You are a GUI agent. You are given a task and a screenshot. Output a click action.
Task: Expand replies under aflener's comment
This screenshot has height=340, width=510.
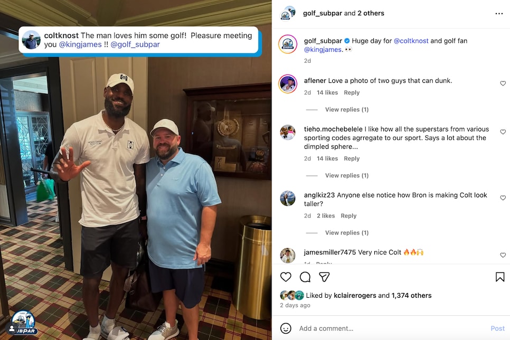[x=347, y=110]
